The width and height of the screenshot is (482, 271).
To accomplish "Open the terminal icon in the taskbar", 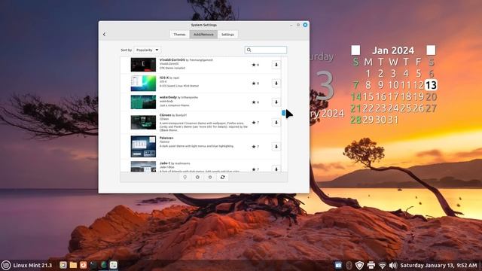I will [93, 265].
